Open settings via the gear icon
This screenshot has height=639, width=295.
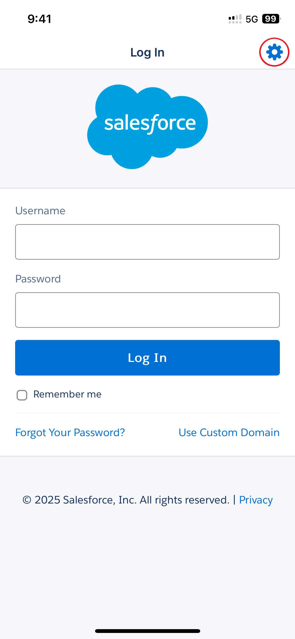click(x=274, y=52)
